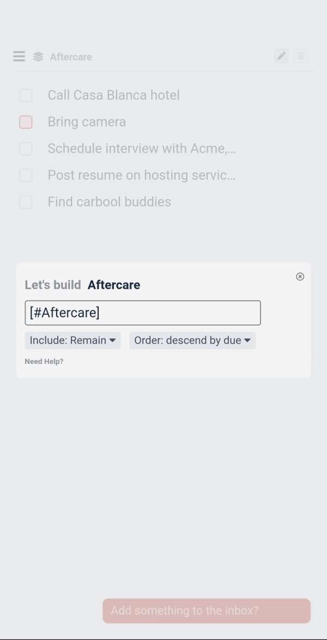
Task: Complete the Find carbool buddies task
Action: pos(26,202)
